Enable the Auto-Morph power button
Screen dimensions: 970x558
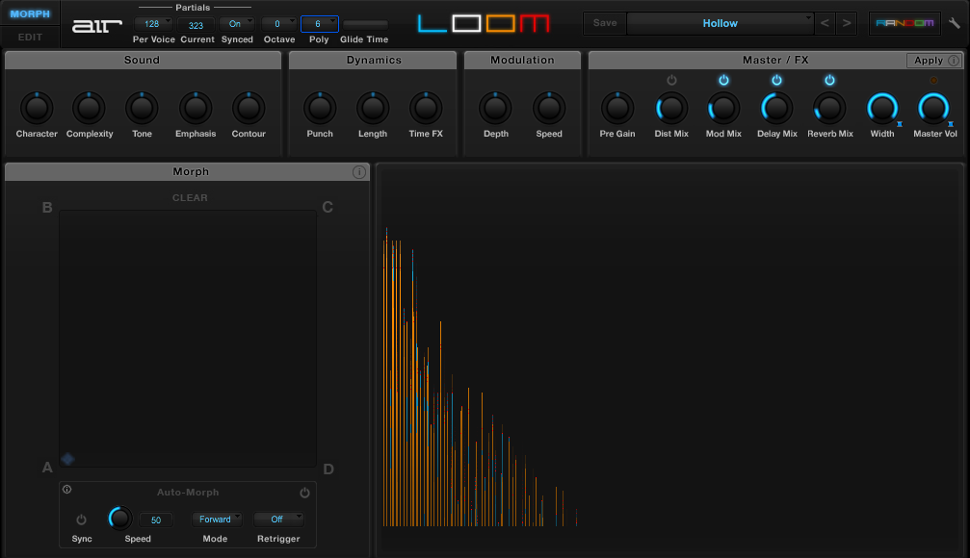(305, 493)
